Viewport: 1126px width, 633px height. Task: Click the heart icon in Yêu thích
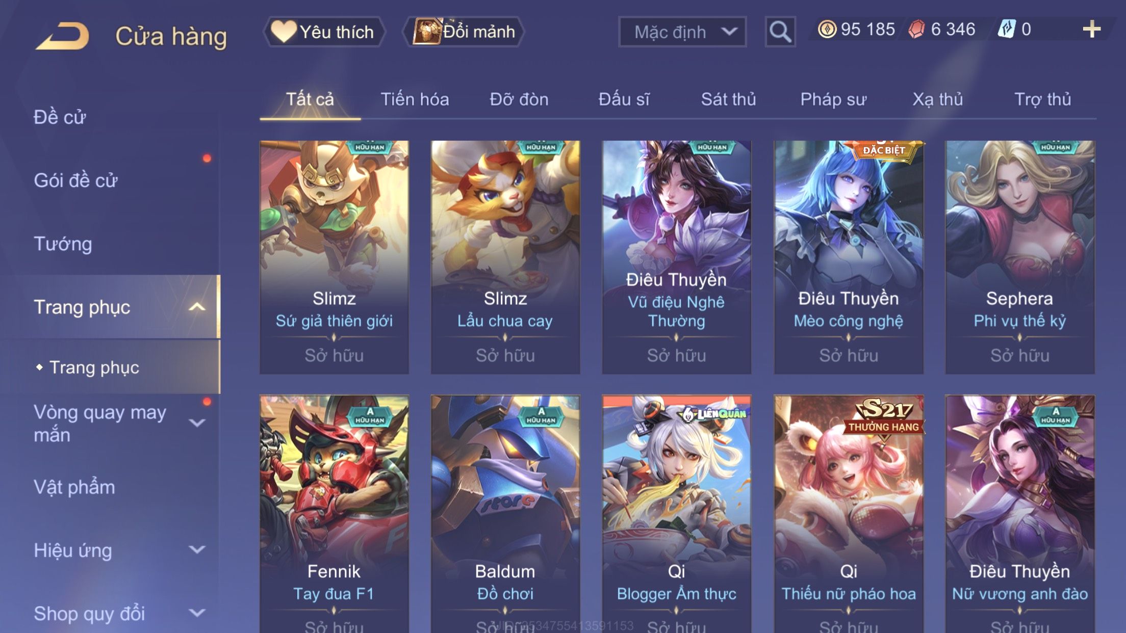283,31
